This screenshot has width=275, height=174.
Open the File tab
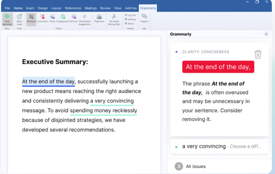pos(7,8)
